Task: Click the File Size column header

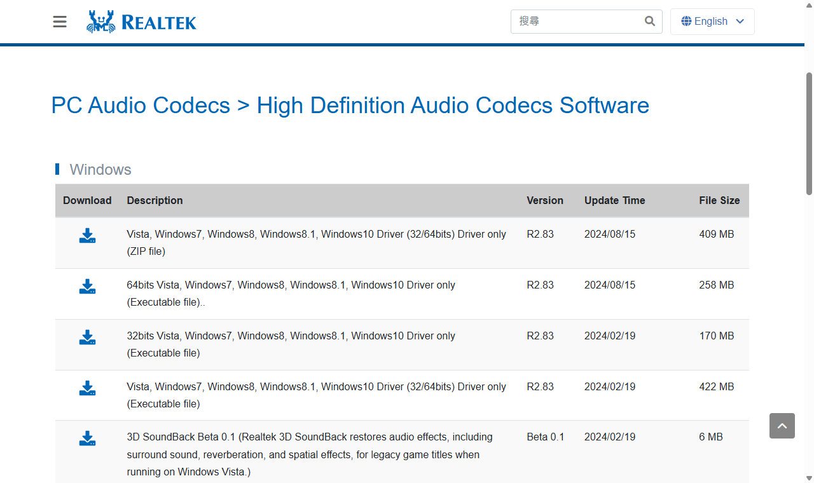Action: click(x=719, y=200)
